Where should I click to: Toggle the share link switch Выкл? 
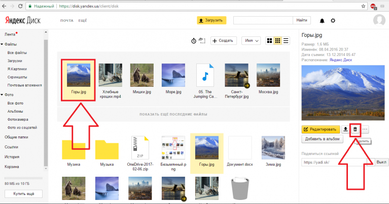click(381, 162)
